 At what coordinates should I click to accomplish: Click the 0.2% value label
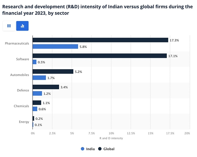click(39, 119)
